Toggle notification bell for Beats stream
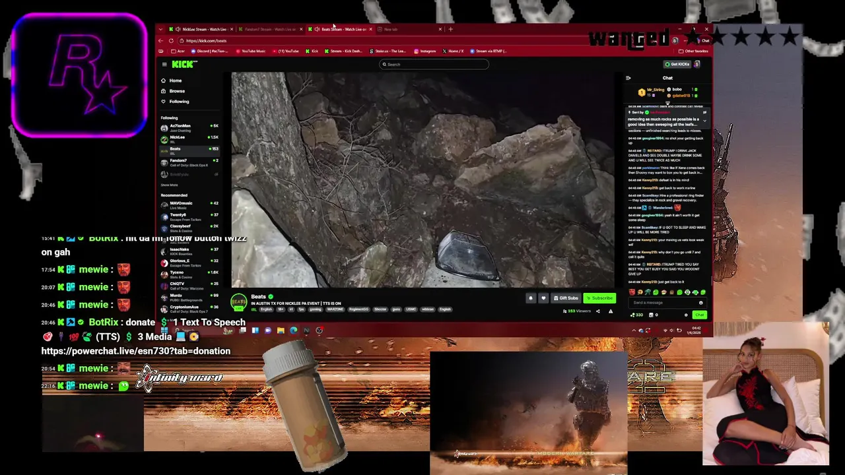845x475 pixels. pos(530,298)
